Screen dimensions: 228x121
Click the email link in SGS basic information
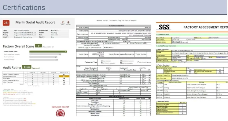[221, 57]
